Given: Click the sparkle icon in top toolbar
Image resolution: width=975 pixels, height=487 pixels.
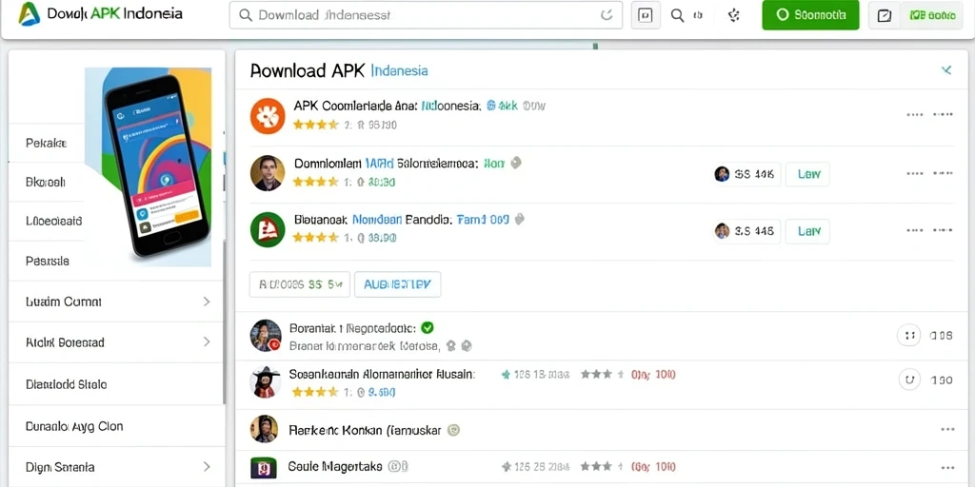Looking at the screenshot, I should [734, 15].
